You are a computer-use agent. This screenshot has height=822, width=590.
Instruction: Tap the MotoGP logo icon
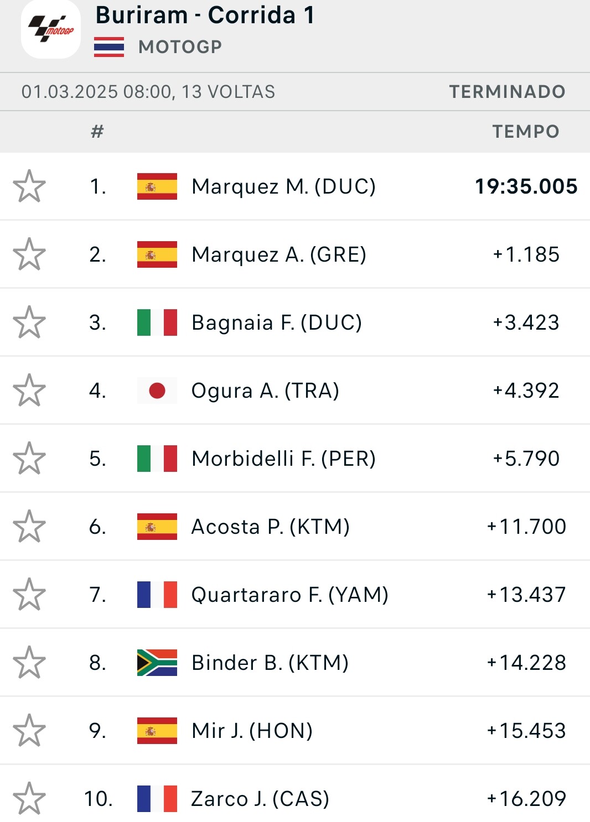coord(51,30)
